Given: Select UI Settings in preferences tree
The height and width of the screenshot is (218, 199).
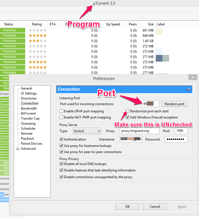Looking at the screenshot, I should [29, 93].
